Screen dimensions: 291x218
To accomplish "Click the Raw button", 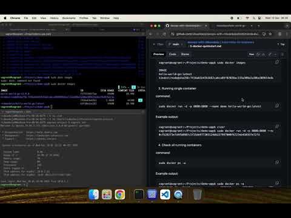I will pyautogui.click(x=252, y=54).
